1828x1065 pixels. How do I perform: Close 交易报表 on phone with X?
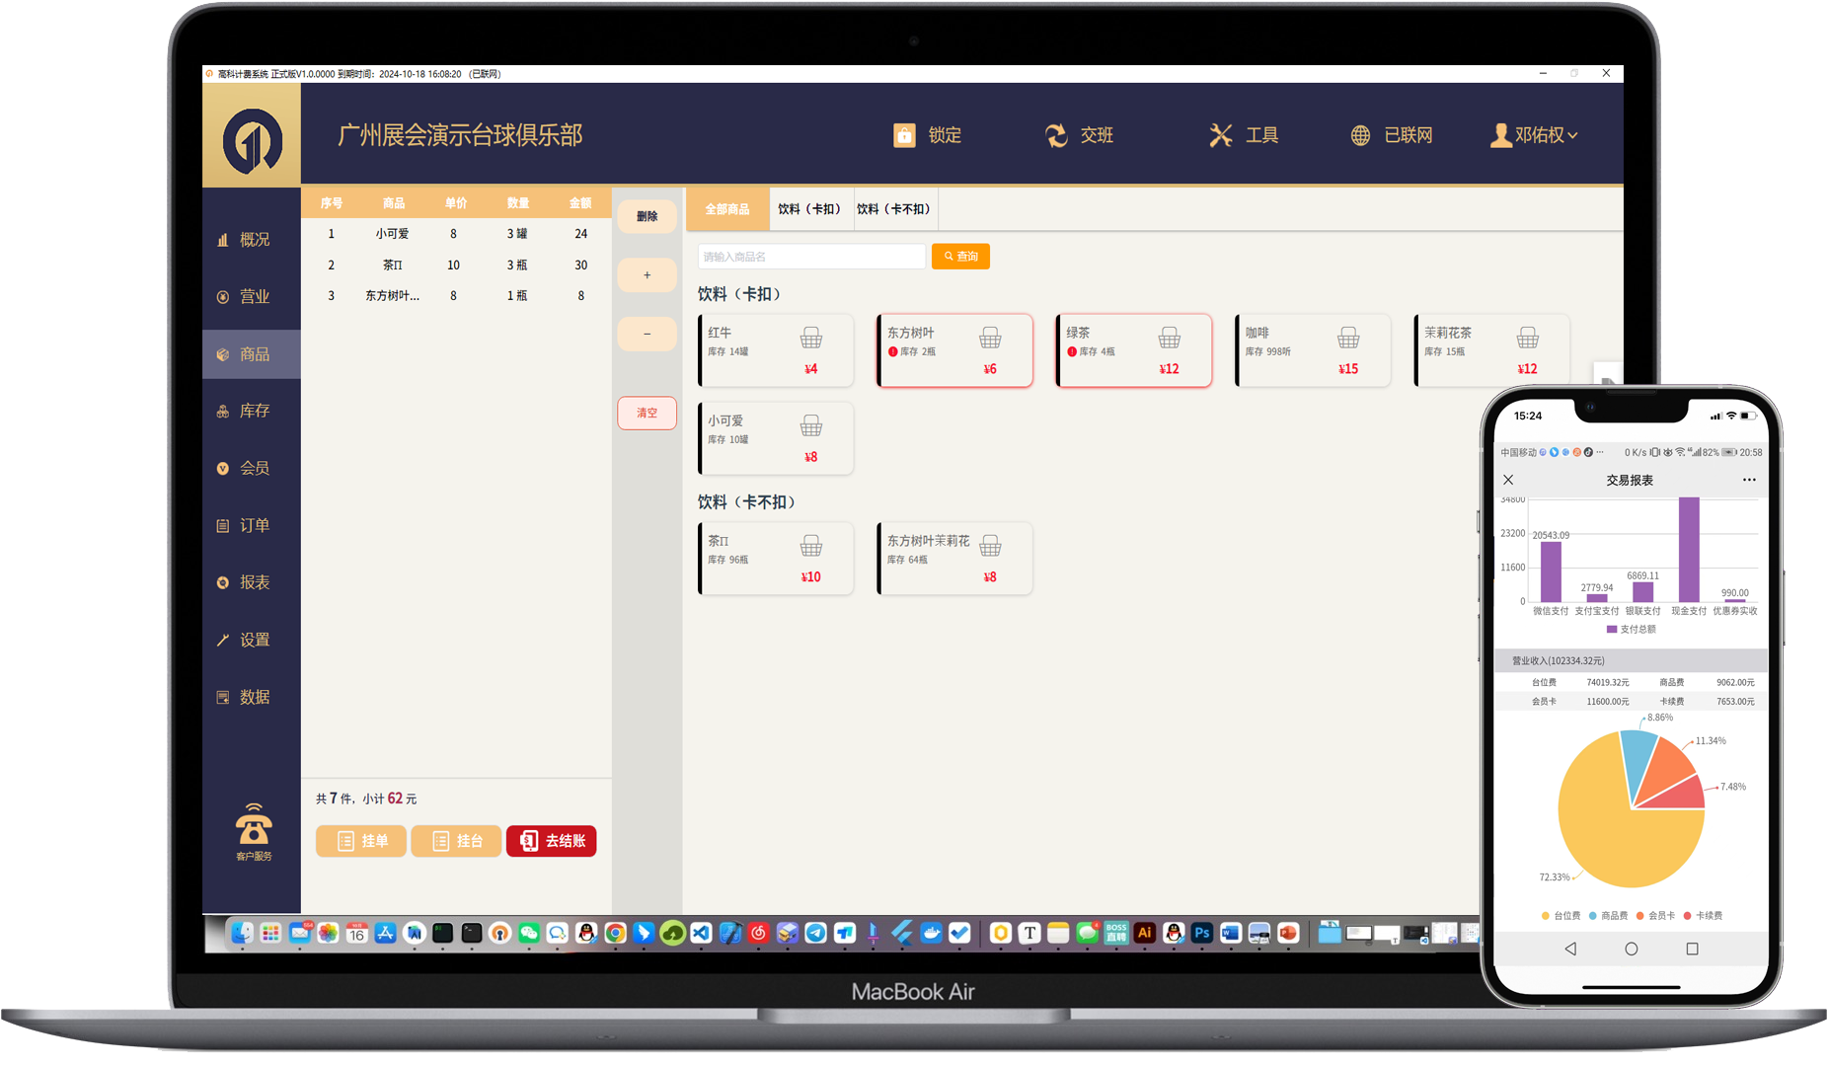point(1508,480)
